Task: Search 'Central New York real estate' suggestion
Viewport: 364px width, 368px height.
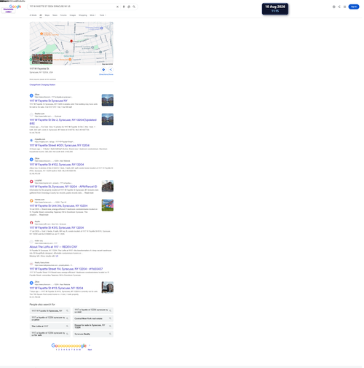Action: [93, 318]
